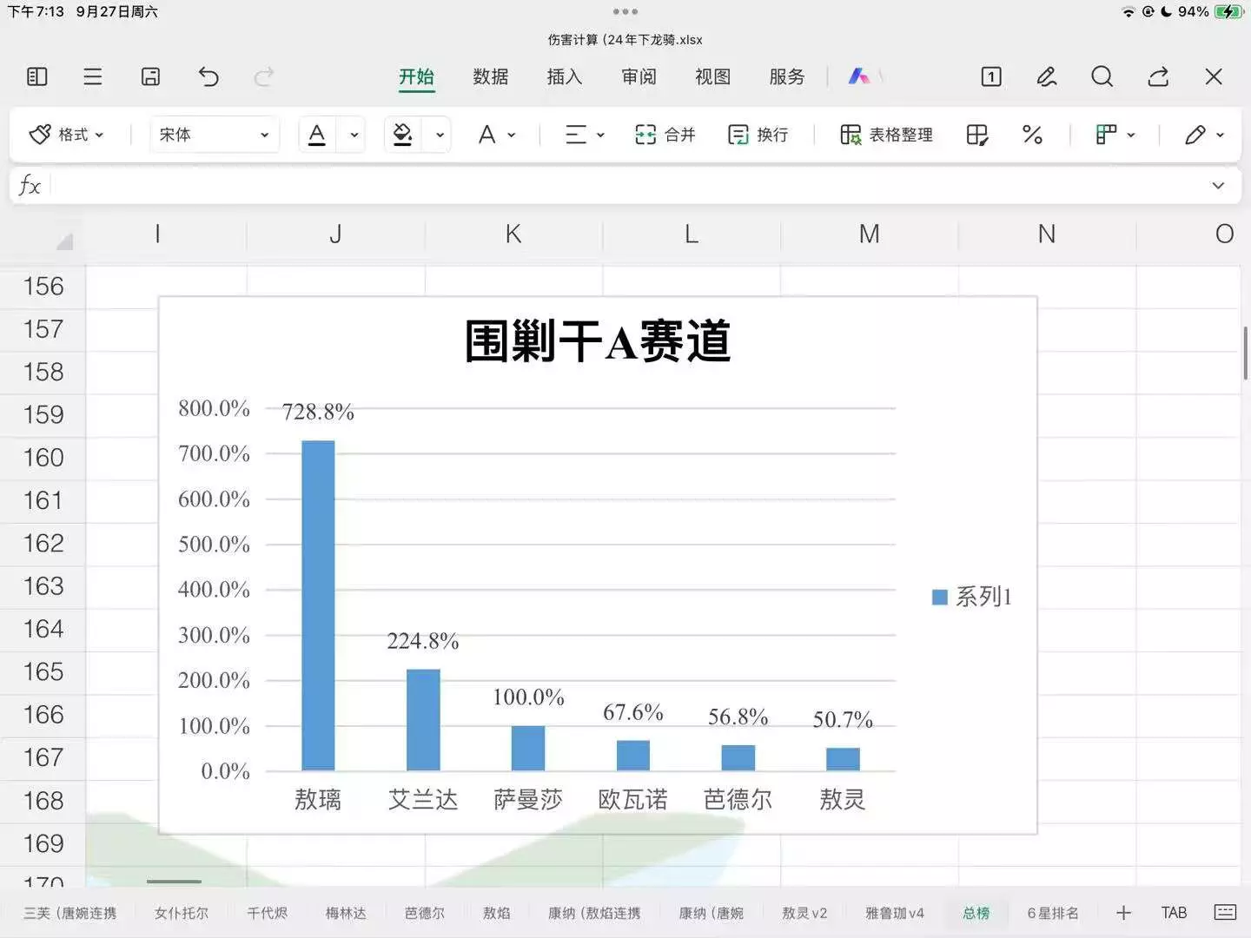Click the font color A icon
Viewport: 1251px width, 938px height.
317,135
